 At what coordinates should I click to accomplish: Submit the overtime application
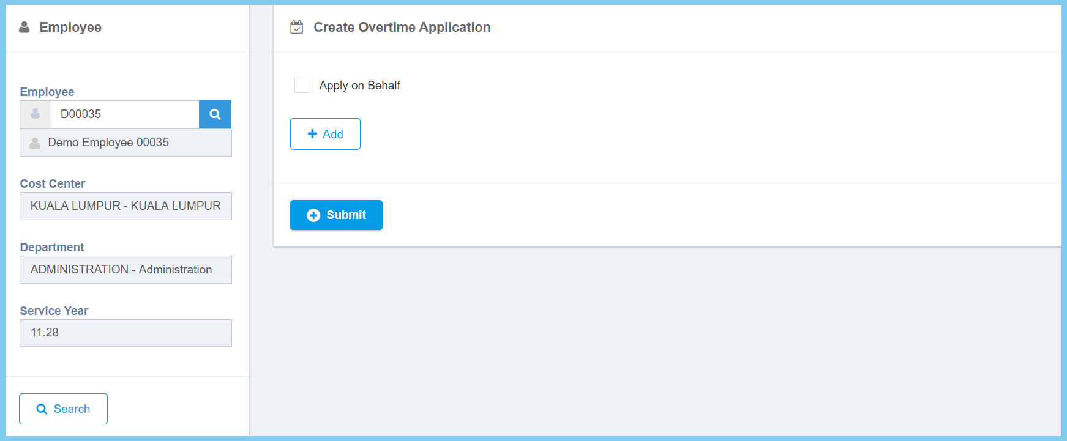tap(336, 215)
